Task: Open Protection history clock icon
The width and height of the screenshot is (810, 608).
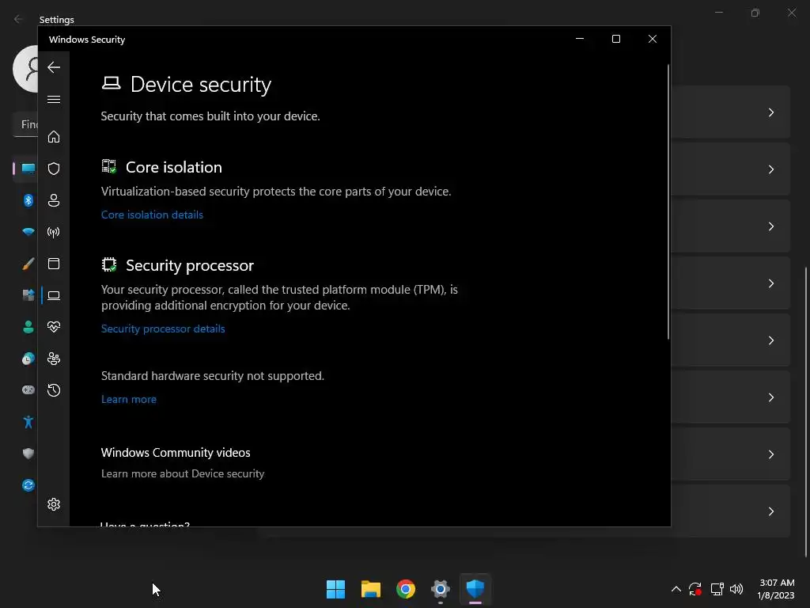Action: coord(54,390)
